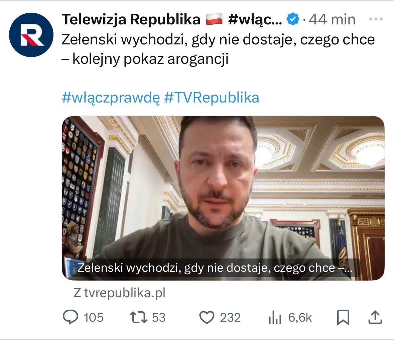Open the #włączprawdę hashtag
Viewport: 394px width, 344px height.
(x=111, y=98)
